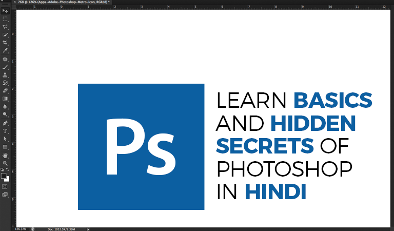
Task: Reset default foreground and background colors
Action: click(x=2, y=170)
